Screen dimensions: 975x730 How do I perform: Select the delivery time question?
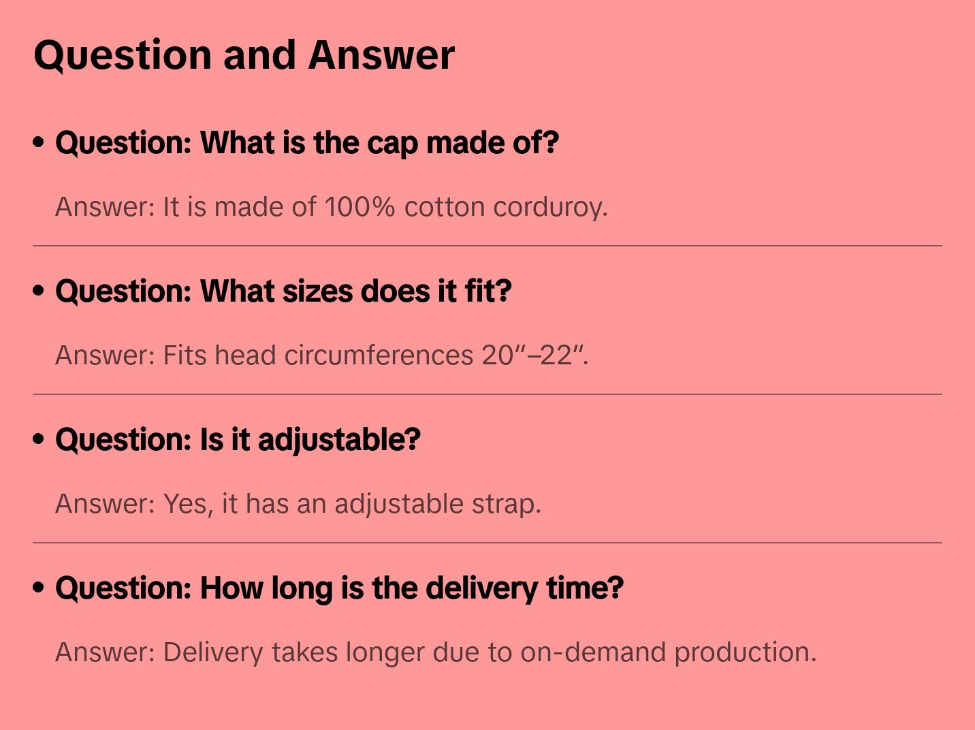[x=339, y=588]
